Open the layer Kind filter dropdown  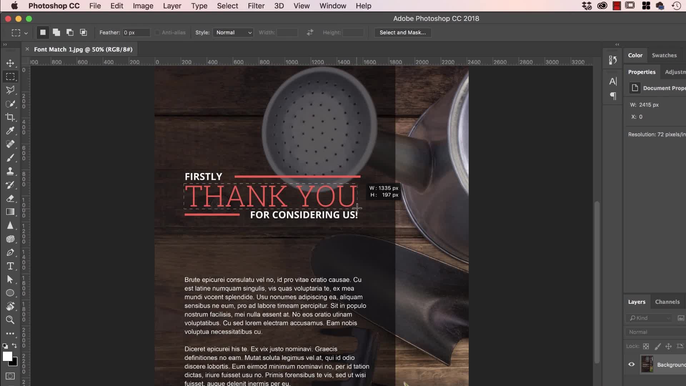click(649, 318)
